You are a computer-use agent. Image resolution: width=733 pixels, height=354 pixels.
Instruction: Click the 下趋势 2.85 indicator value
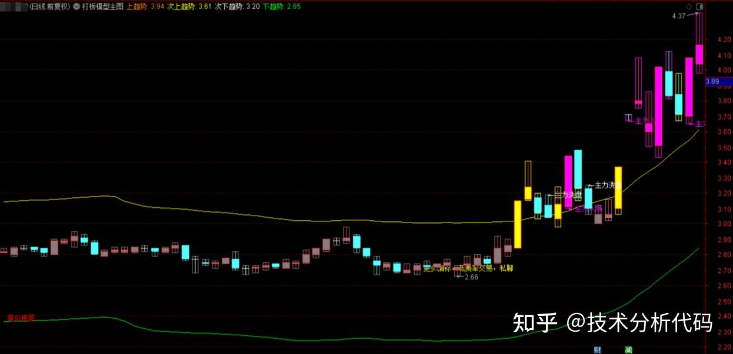point(281,6)
